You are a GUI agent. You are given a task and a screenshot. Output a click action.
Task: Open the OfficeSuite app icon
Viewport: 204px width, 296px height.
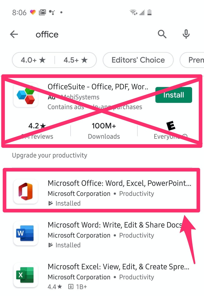point(26,95)
